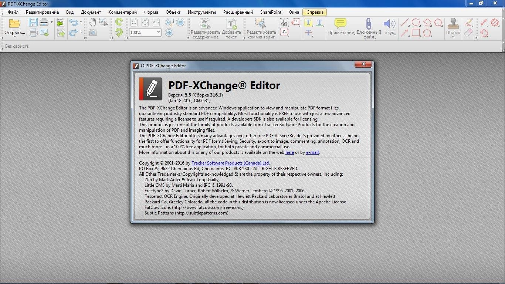
Task: Select the Cloud drawing tool
Action: [x=438, y=23]
